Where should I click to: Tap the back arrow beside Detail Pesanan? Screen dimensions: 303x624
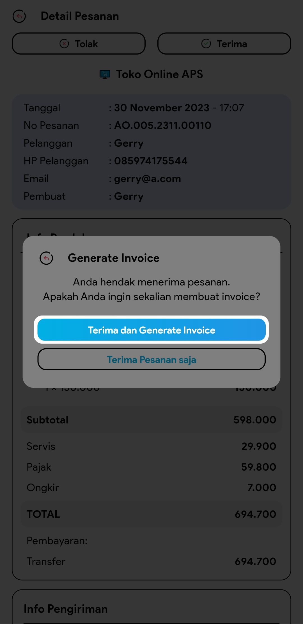tap(19, 16)
